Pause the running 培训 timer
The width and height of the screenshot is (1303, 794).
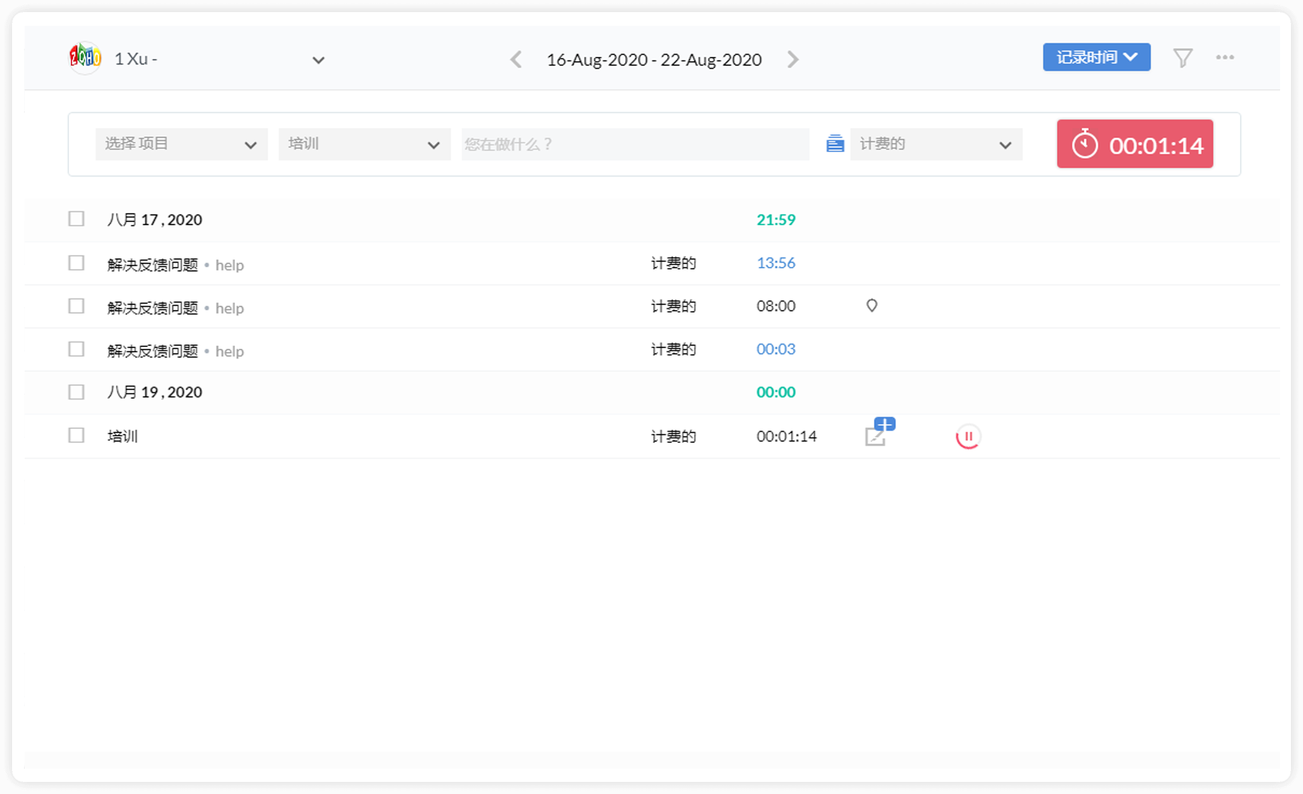[x=968, y=437]
